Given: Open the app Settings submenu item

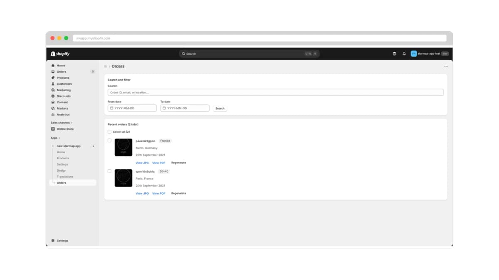Looking at the screenshot, I should (62, 164).
